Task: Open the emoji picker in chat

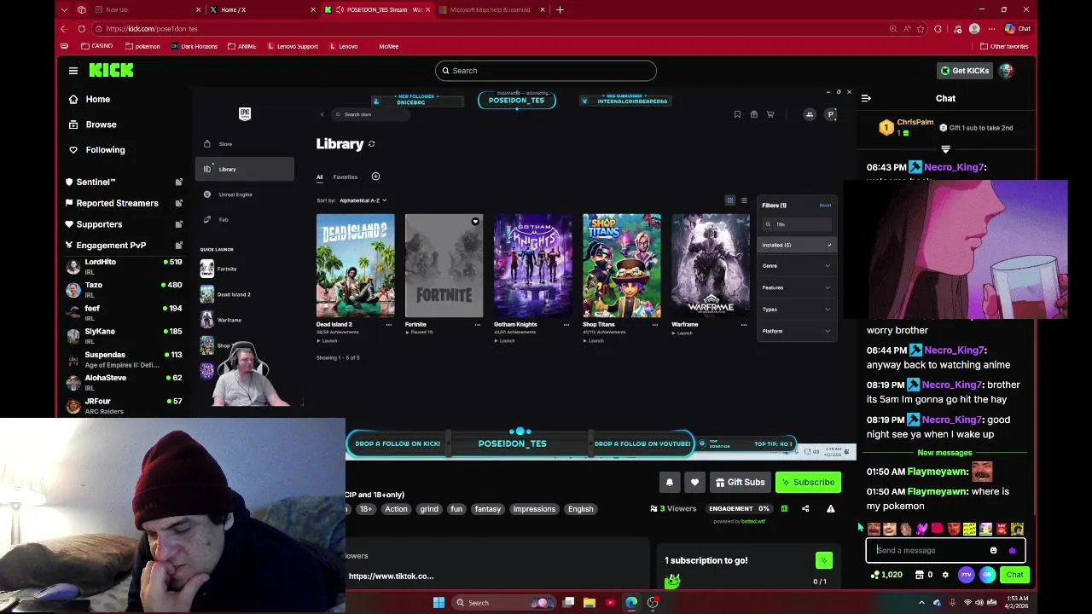Action: click(993, 551)
